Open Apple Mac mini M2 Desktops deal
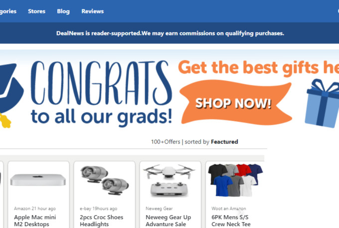 [35, 221]
